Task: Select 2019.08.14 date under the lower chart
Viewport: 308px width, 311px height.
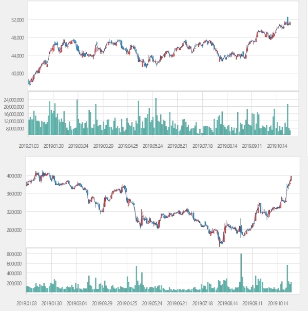Action: point(227,303)
